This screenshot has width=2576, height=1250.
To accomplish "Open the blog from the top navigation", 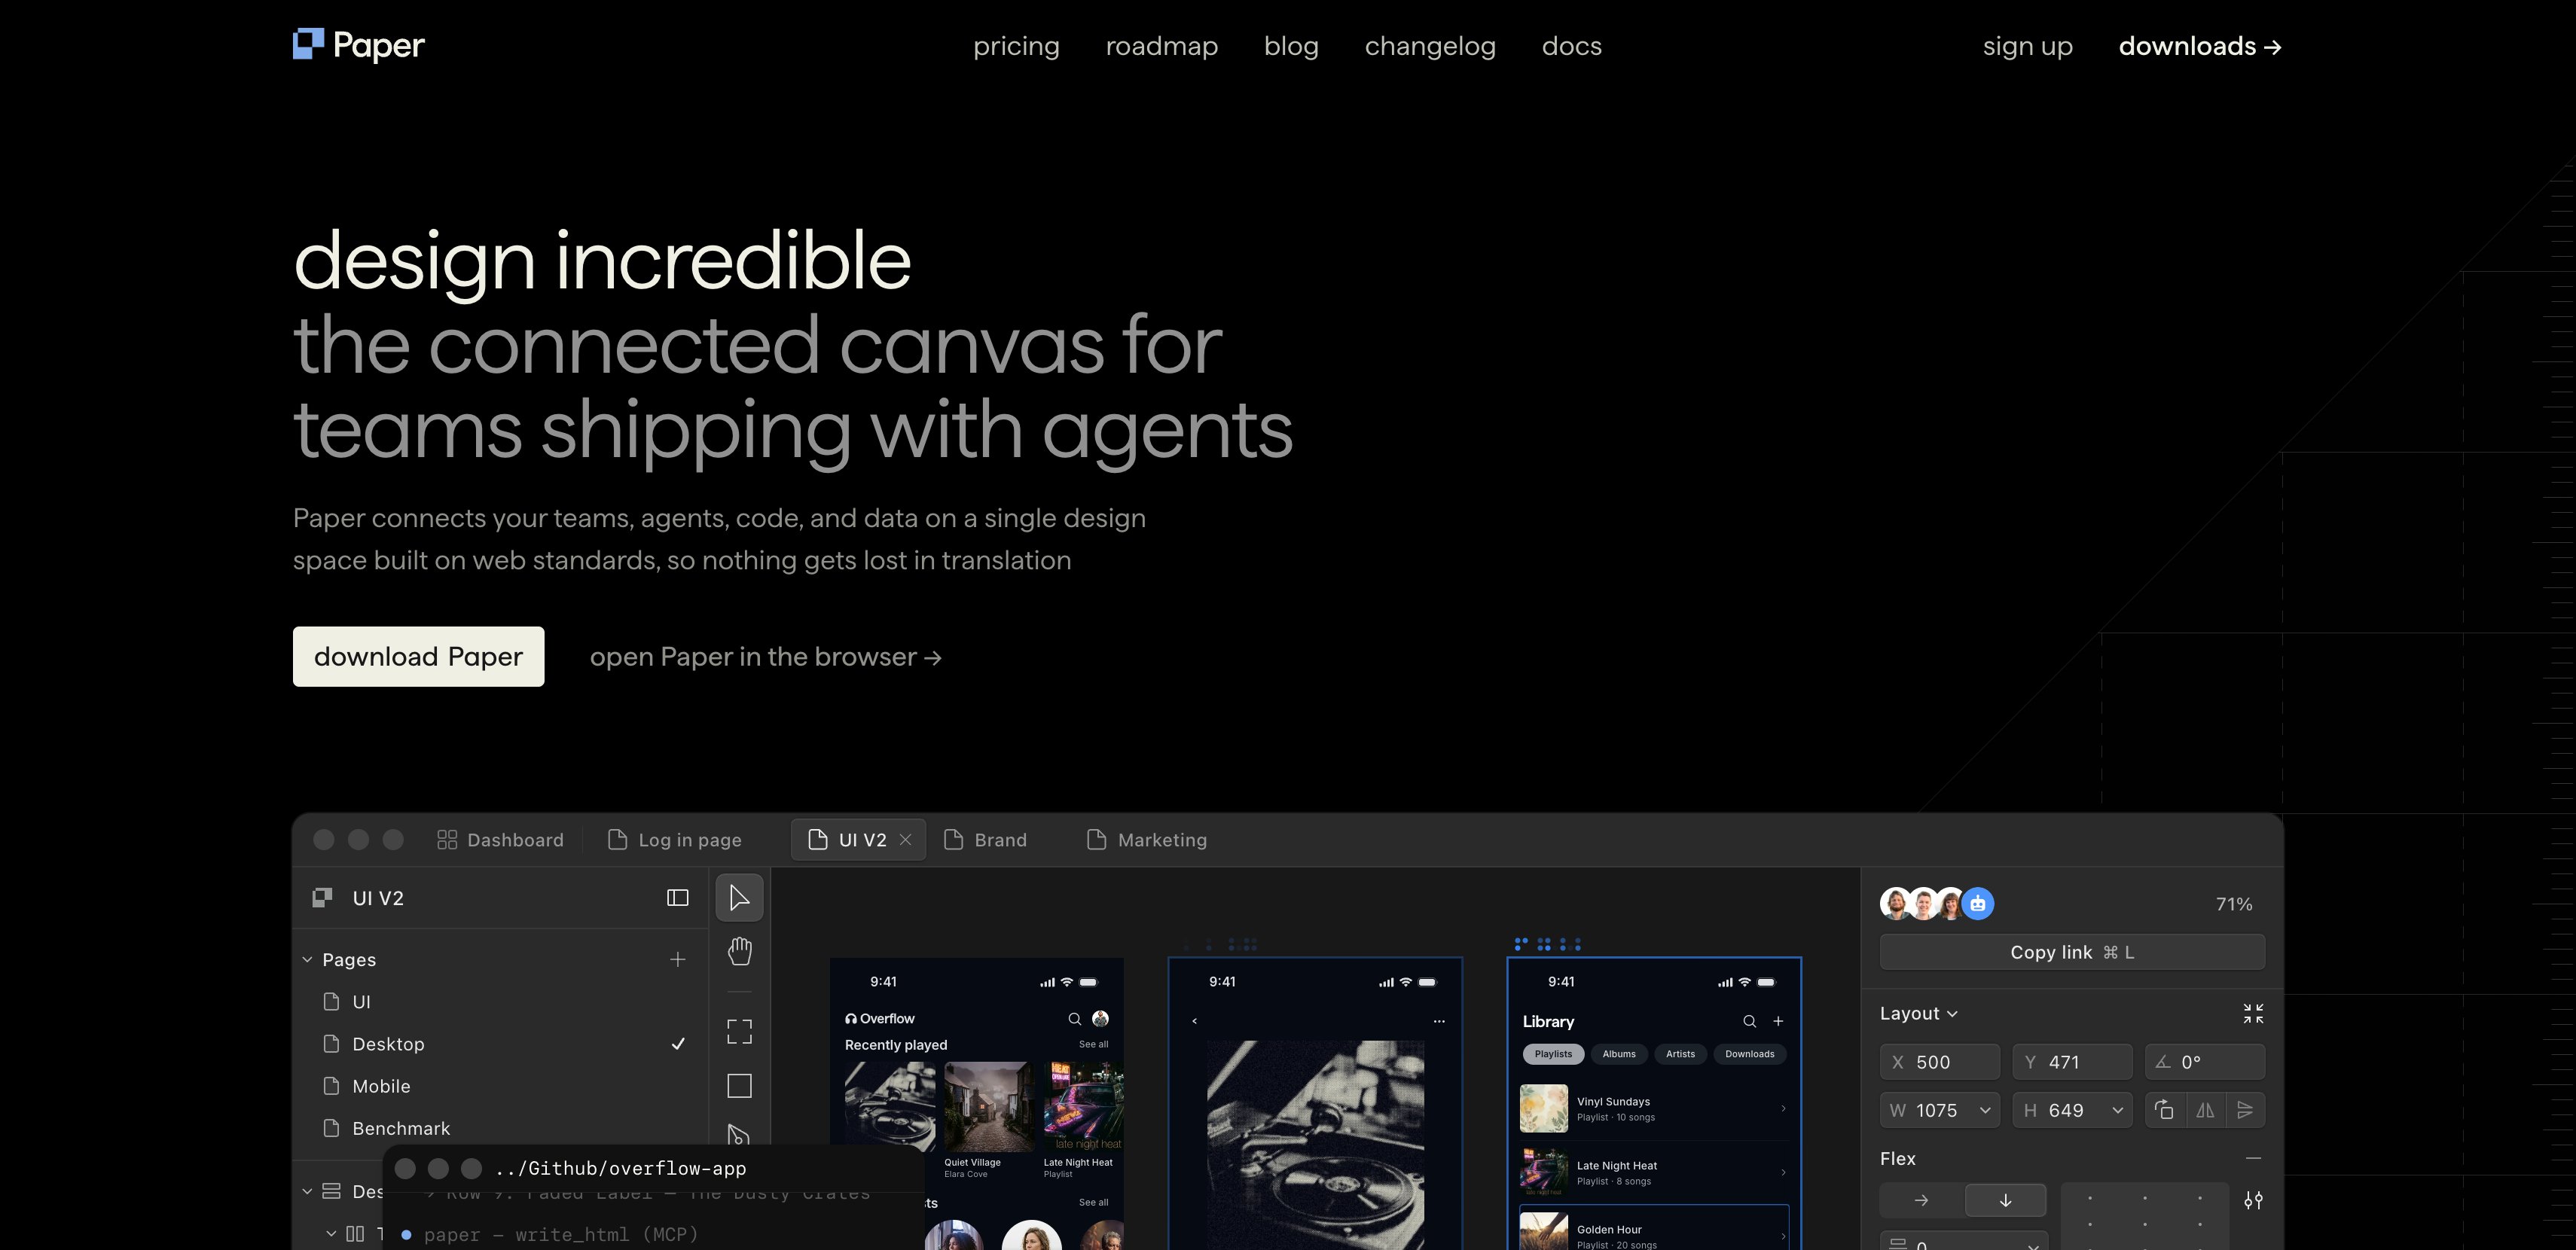I will (x=1291, y=46).
